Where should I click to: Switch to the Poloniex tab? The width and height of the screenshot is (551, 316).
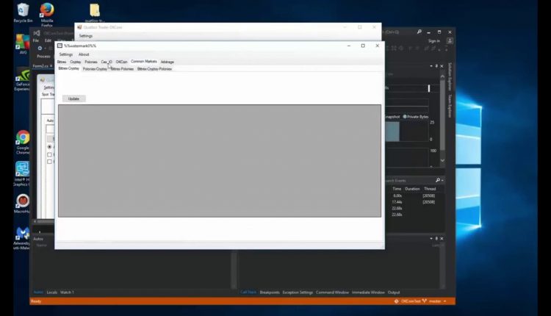pyautogui.click(x=91, y=62)
